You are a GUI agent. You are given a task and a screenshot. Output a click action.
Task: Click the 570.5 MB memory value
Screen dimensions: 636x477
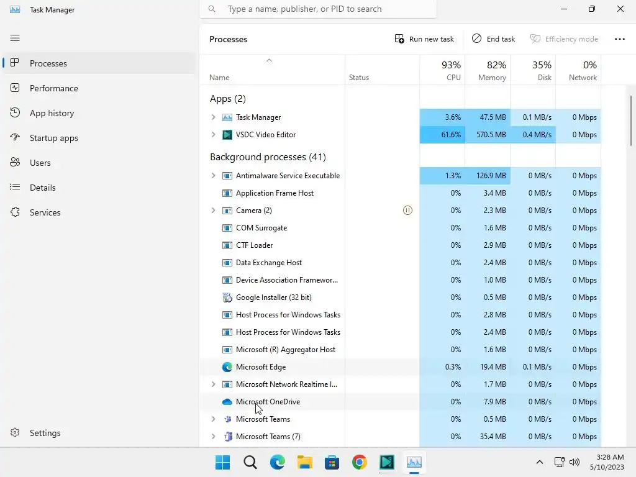click(x=491, y=135)
